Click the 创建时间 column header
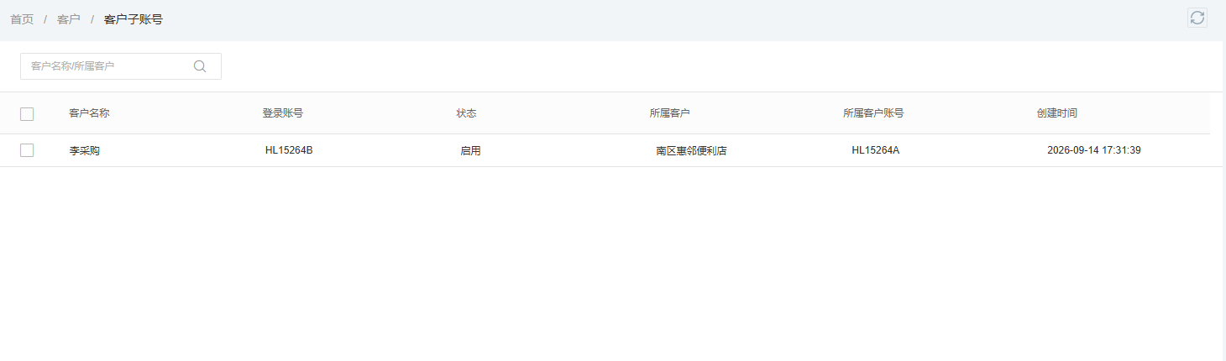Image resolution: width=1226 pixels, height=361 pixels. pos(1057,113)
